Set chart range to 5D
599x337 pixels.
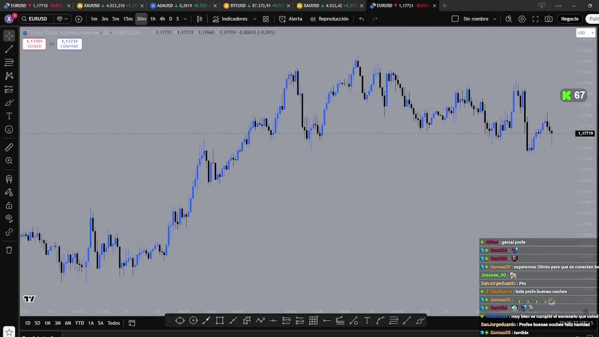tap(37, 323)
